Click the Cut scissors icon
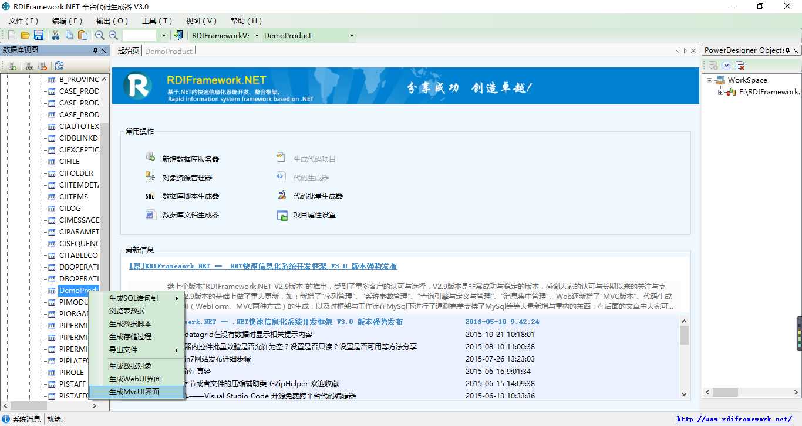The height and width of the screenshot is (426, 802). click(x=56, y=35)
